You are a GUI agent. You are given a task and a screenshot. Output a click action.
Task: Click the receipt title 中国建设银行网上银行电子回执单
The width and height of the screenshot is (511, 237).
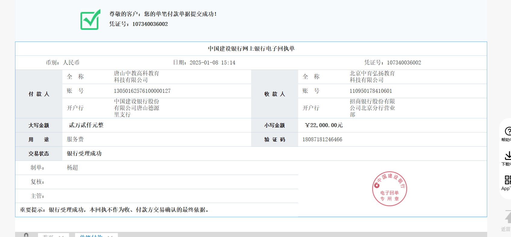coord(251,48)
